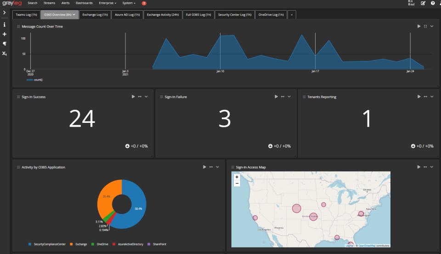The width and height of the screenshot is (441, 254).
Task: Open the sidebar info description icon
Action: click(x=4, y=25)
